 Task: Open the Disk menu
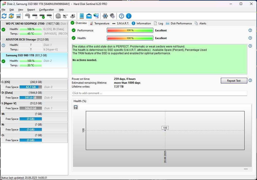12,10
